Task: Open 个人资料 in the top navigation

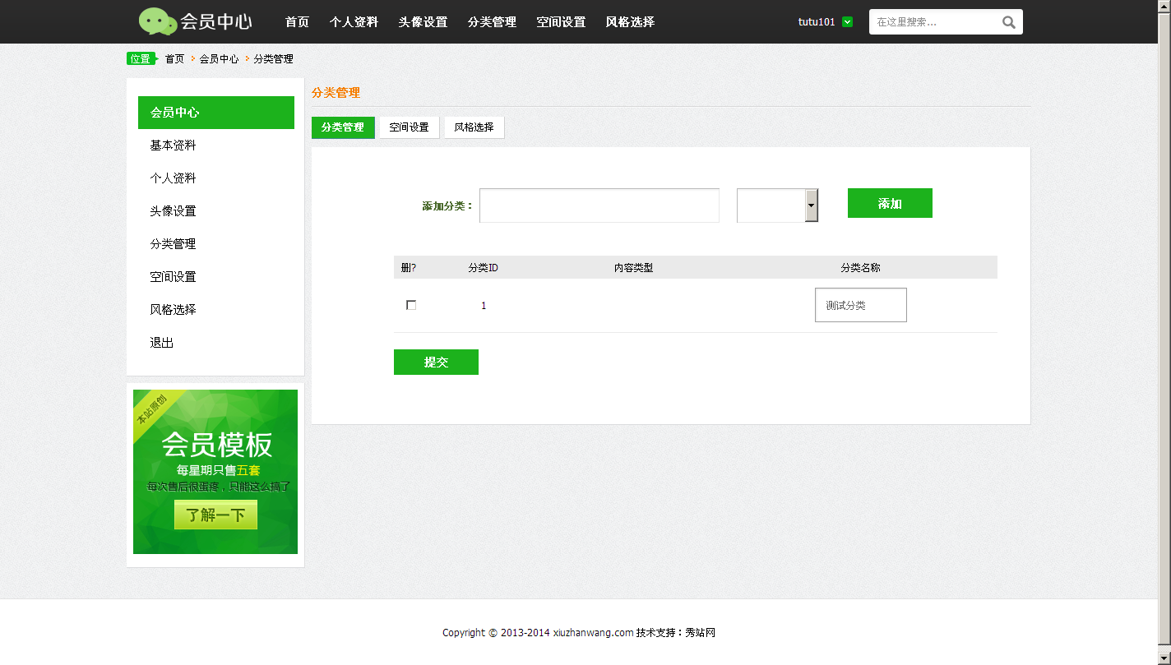Action: (x=354, y=22)
